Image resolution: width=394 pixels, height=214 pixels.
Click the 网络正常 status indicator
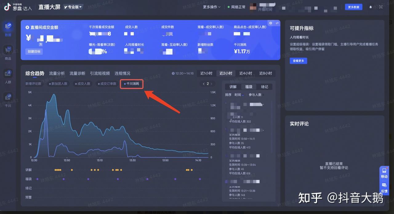click(236, 7)
